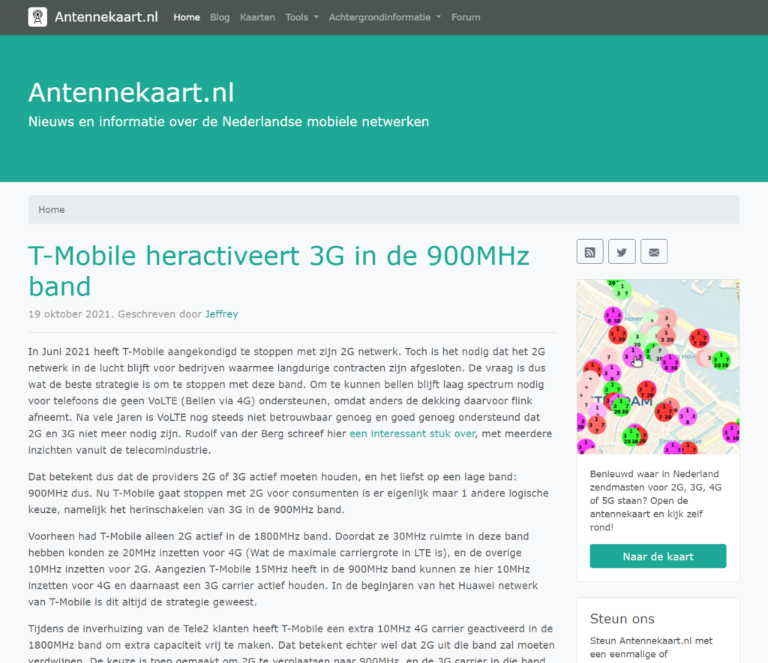Click the Steun ons heading

click(x=622, y=619)
